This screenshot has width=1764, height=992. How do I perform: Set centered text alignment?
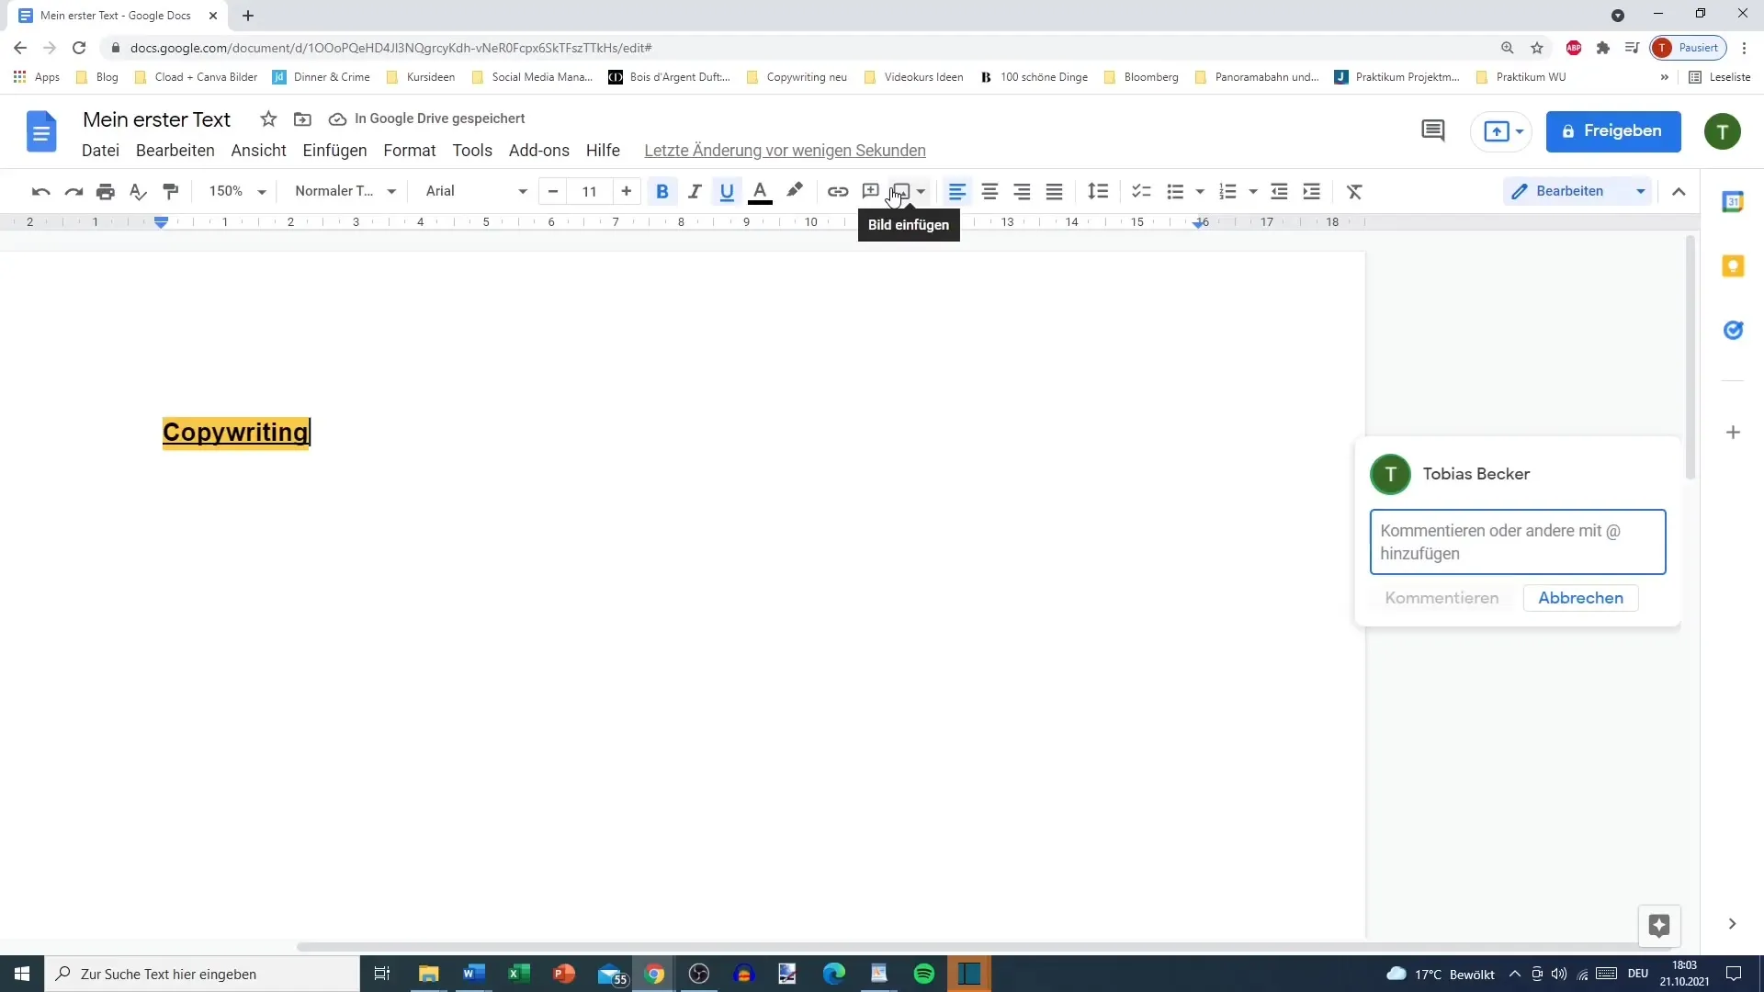(989, 191)
